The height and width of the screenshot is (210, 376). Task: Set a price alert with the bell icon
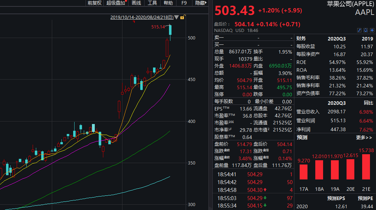(365, 30)
